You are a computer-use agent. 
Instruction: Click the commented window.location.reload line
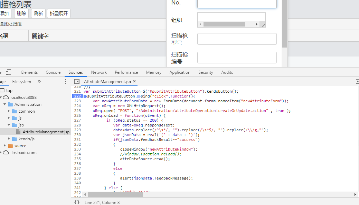pyautogui.click(x=151, y=154)
